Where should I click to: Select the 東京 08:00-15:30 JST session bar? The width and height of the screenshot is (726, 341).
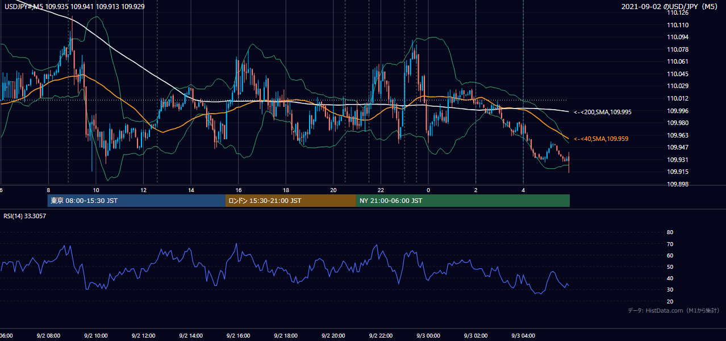(x=136, y=201)
